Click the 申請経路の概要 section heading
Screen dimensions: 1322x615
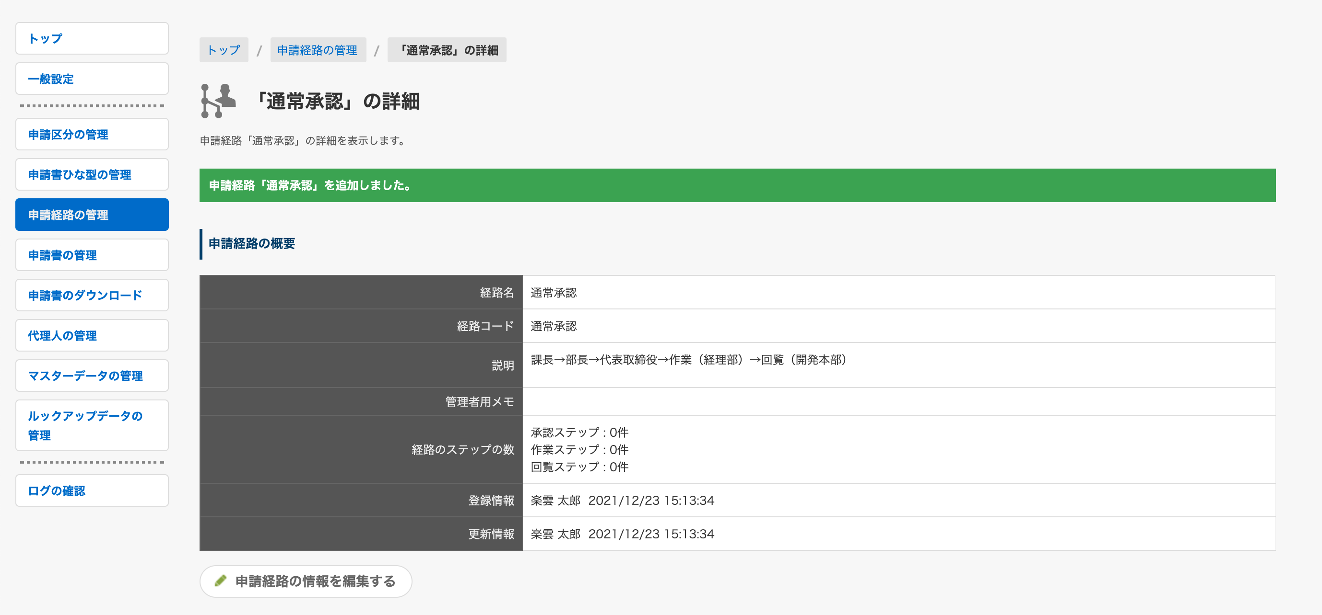pyautogui.click(x=251, y=244)
